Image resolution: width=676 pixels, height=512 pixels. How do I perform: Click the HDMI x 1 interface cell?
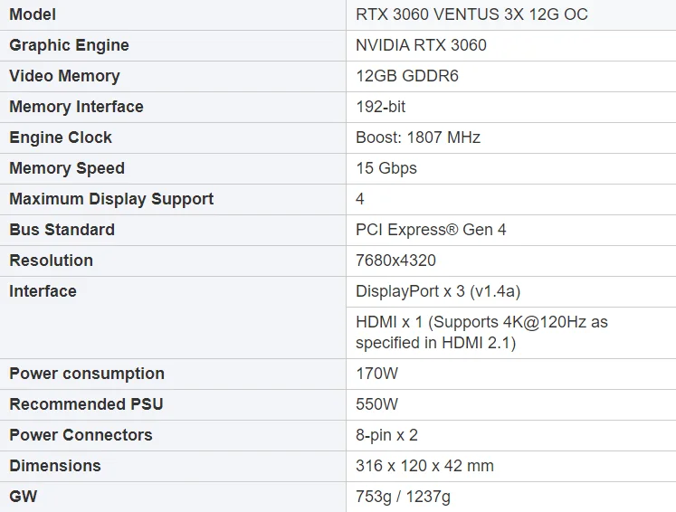pyautogui.click(x=481, y=332)
